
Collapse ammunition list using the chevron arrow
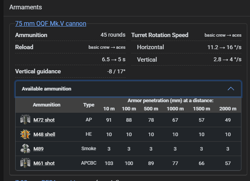tap(230, 89)
